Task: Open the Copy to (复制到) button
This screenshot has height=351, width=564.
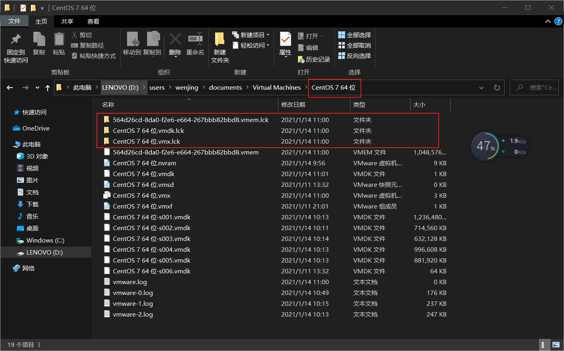Action: (152, 44)
